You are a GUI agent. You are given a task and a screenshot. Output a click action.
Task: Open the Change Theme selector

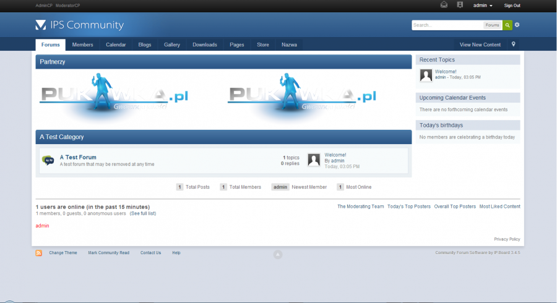63,253
